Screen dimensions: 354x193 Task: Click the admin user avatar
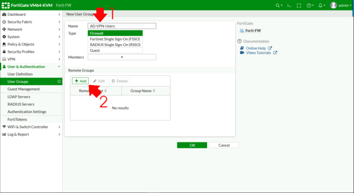point(333,5)
